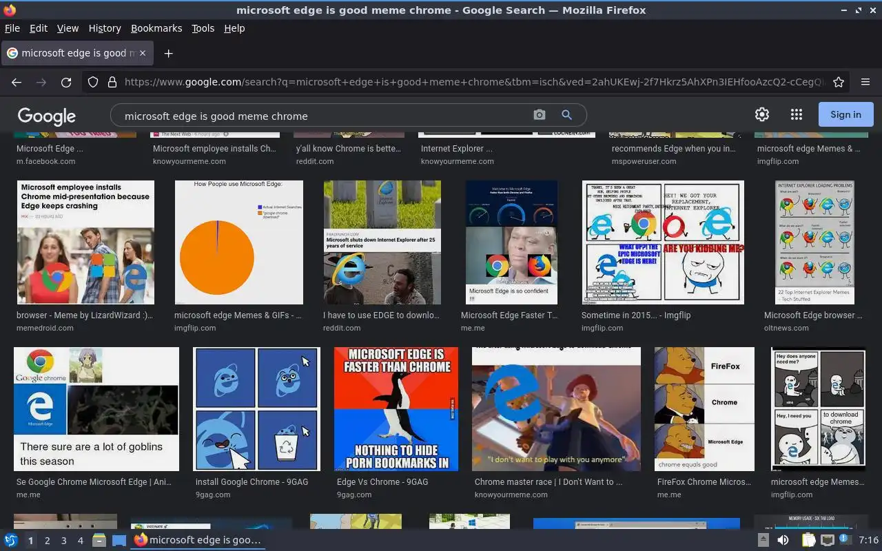Open the Tools menu
The height and width of the screenshot is (551, 882).
[203, 28]
